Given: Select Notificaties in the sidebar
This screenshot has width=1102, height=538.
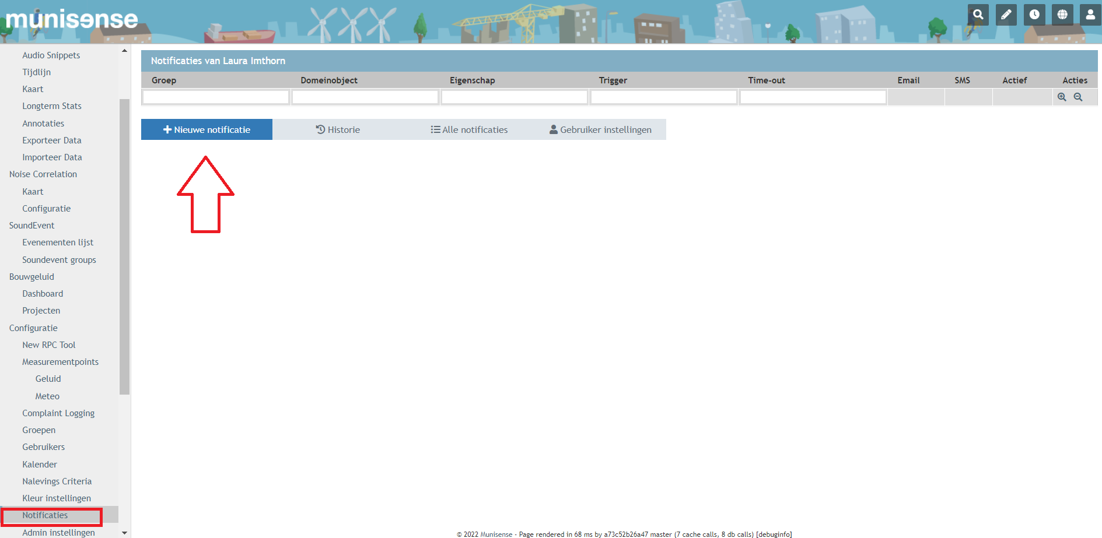Looking at the screenshot, I should (x=45, y=515).
